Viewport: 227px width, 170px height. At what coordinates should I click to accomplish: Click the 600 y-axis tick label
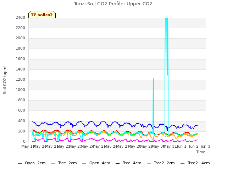point(22,110)
